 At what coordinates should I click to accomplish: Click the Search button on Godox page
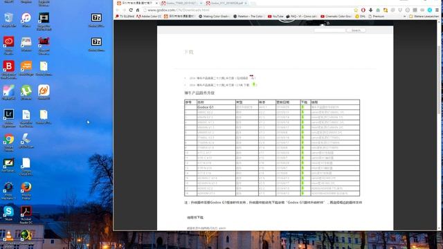pyautogui.click(x=356, y=30)
